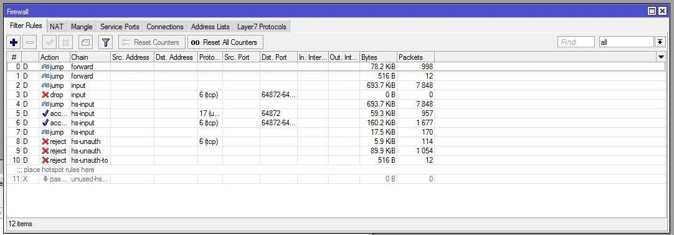
Task: Click the '1 054' packets cell
Action: [x=415, y=151]
